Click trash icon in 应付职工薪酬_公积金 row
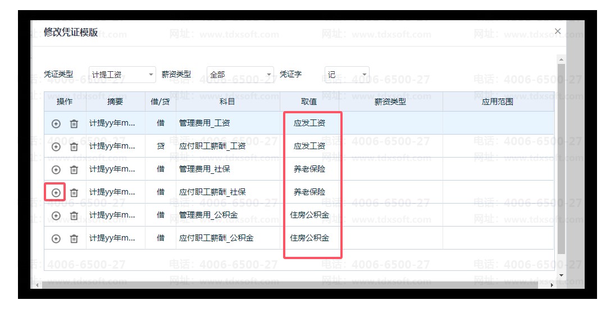 point(74,239)
